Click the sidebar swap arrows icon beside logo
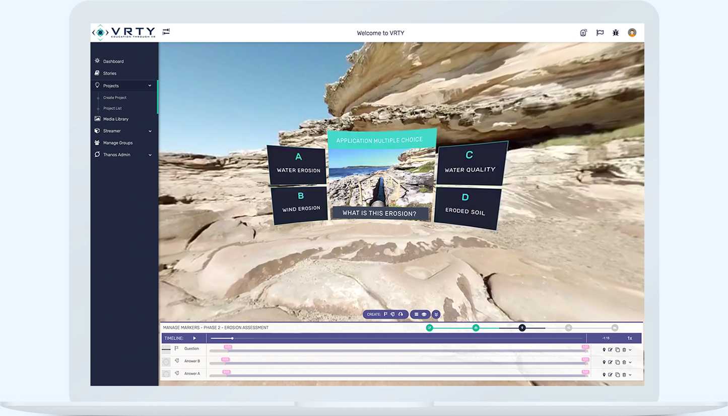Screen dimensions: 728x416 point(166,32)
